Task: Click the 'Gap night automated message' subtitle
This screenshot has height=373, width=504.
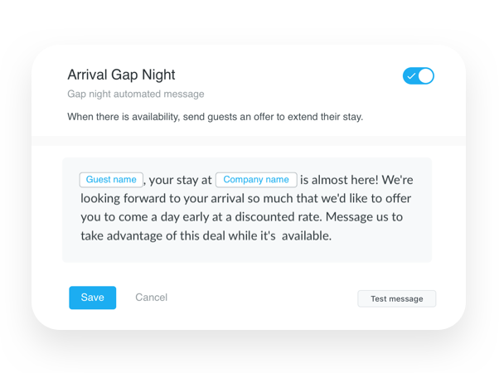Action: click(136, 94)
